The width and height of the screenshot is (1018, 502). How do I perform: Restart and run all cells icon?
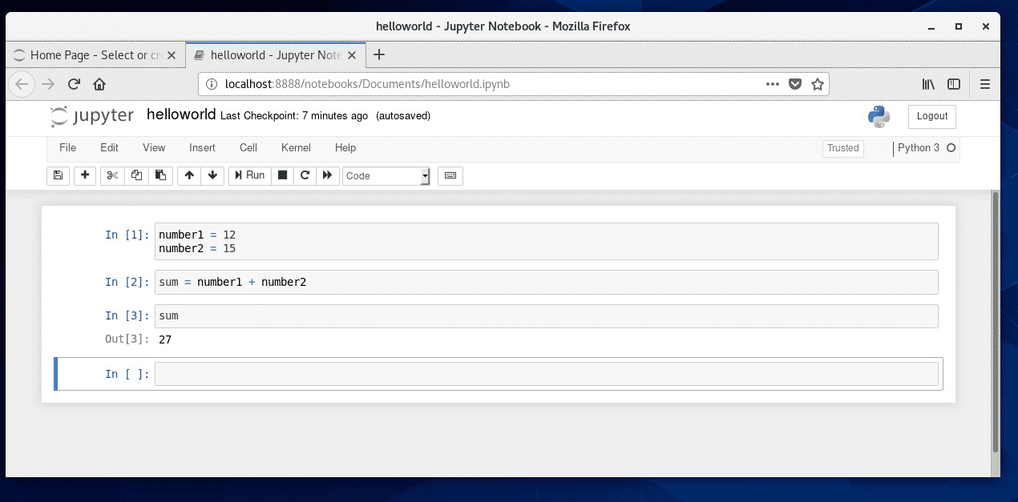328,175
